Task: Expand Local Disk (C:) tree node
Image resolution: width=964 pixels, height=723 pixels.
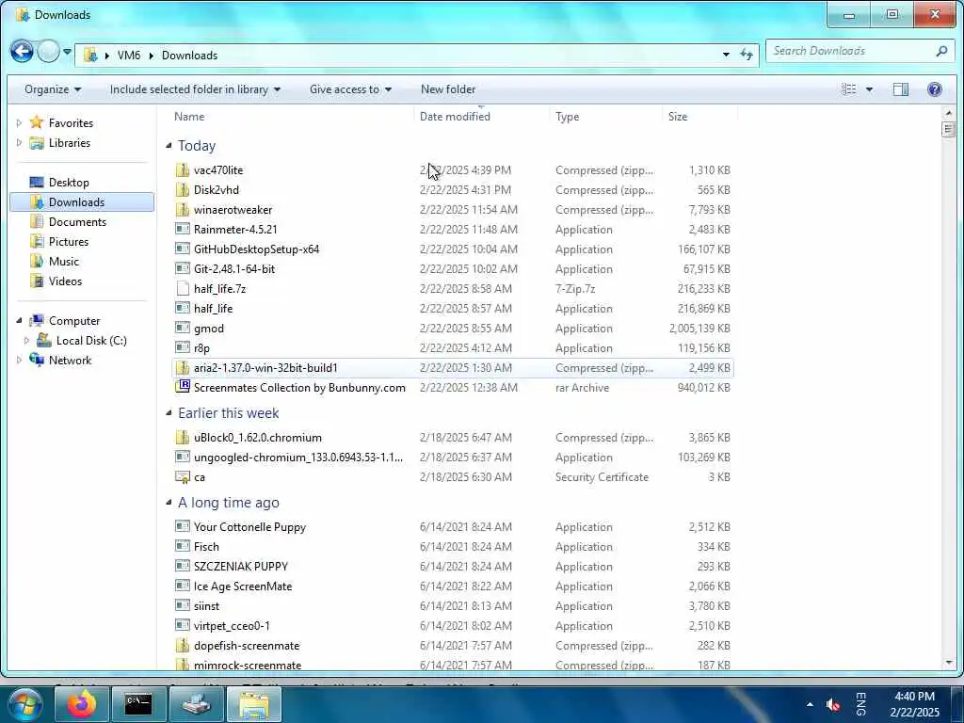Action: [26, 341]
